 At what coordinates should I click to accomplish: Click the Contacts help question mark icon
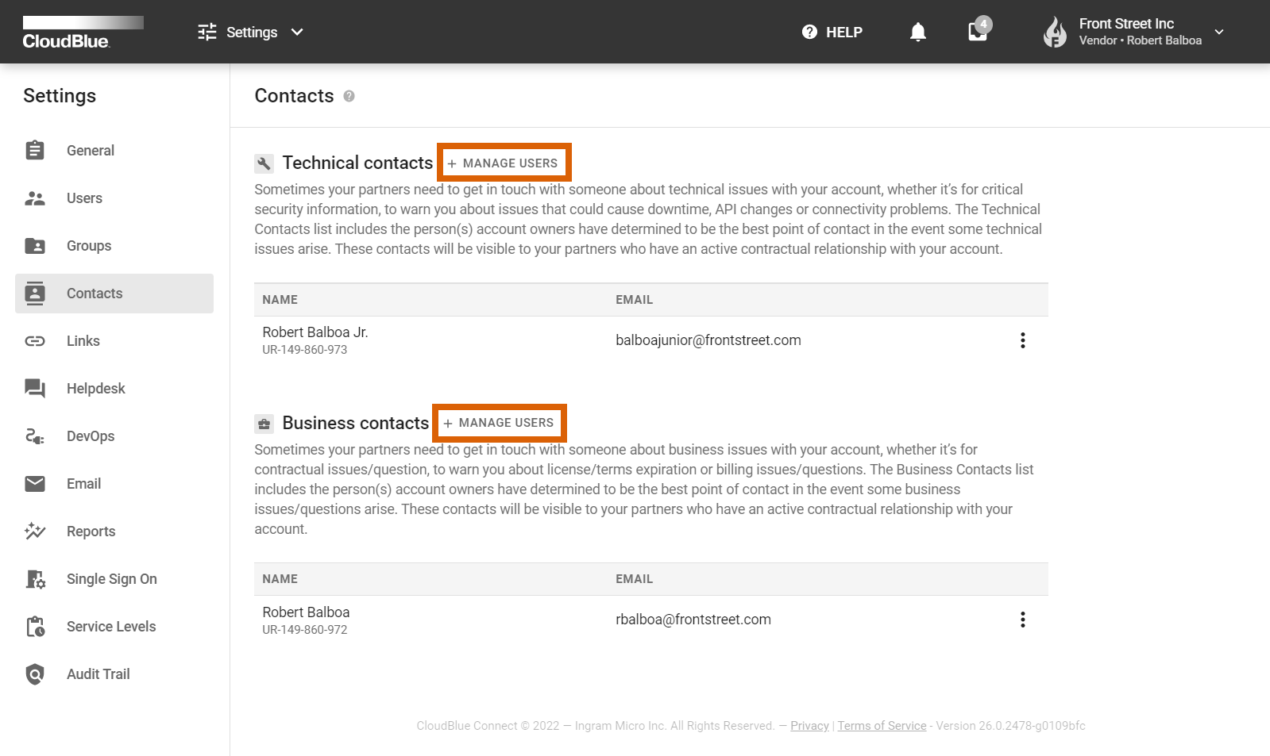(x=349, y=96)
